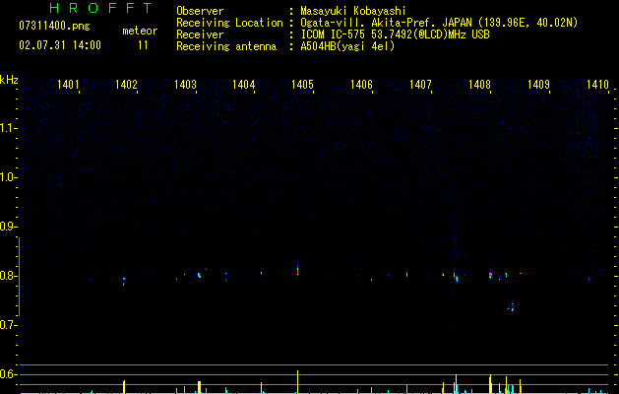Screen dimensions: 619x394
Task: Click time axis label 1408
Action: [479, 84]
